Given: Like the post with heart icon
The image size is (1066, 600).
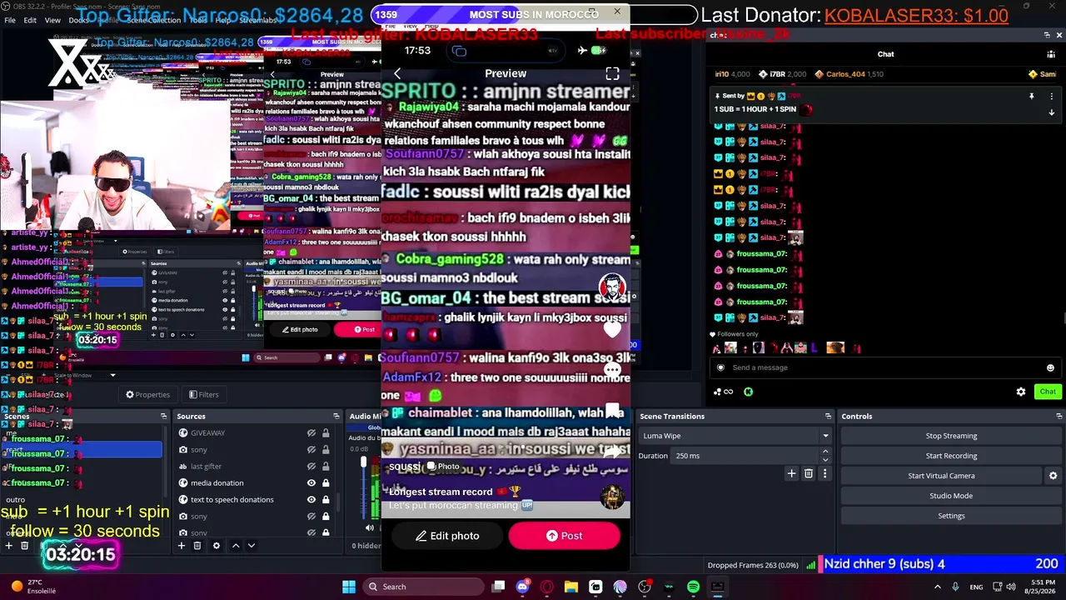Looking at the screenshot, I should coord(612,330).
